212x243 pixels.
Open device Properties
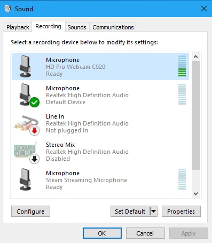pos(181,211)
